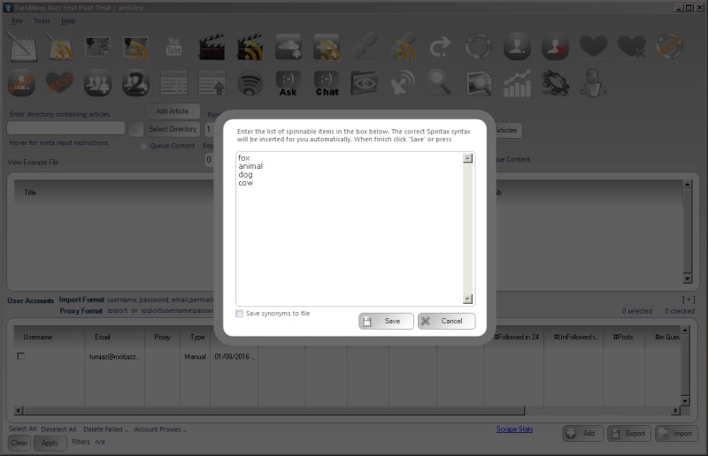Click the unlike heart with x icon
708x456 pixels.
pos(631,46)
